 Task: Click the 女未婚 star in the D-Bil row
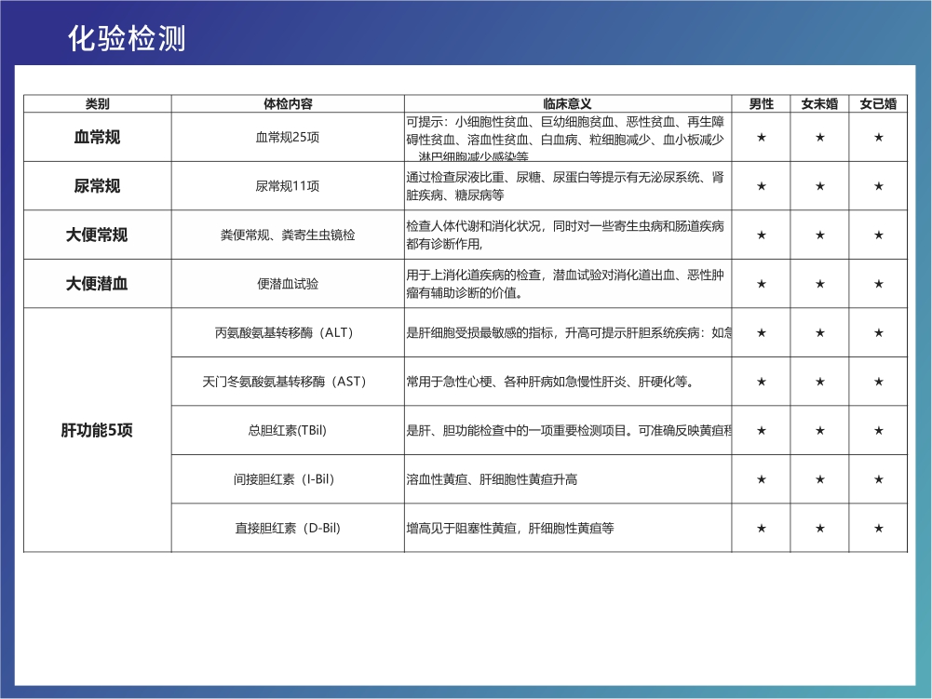(819, 528)
